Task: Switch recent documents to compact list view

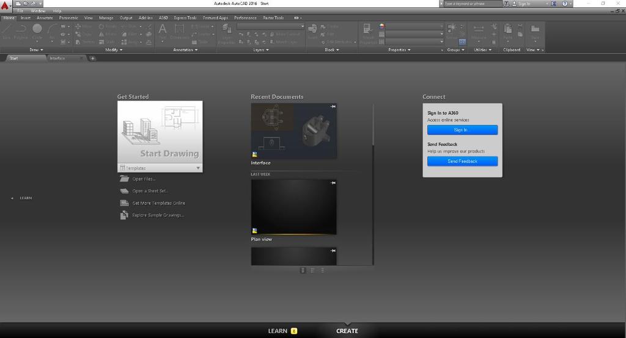Action: [323, 270]
